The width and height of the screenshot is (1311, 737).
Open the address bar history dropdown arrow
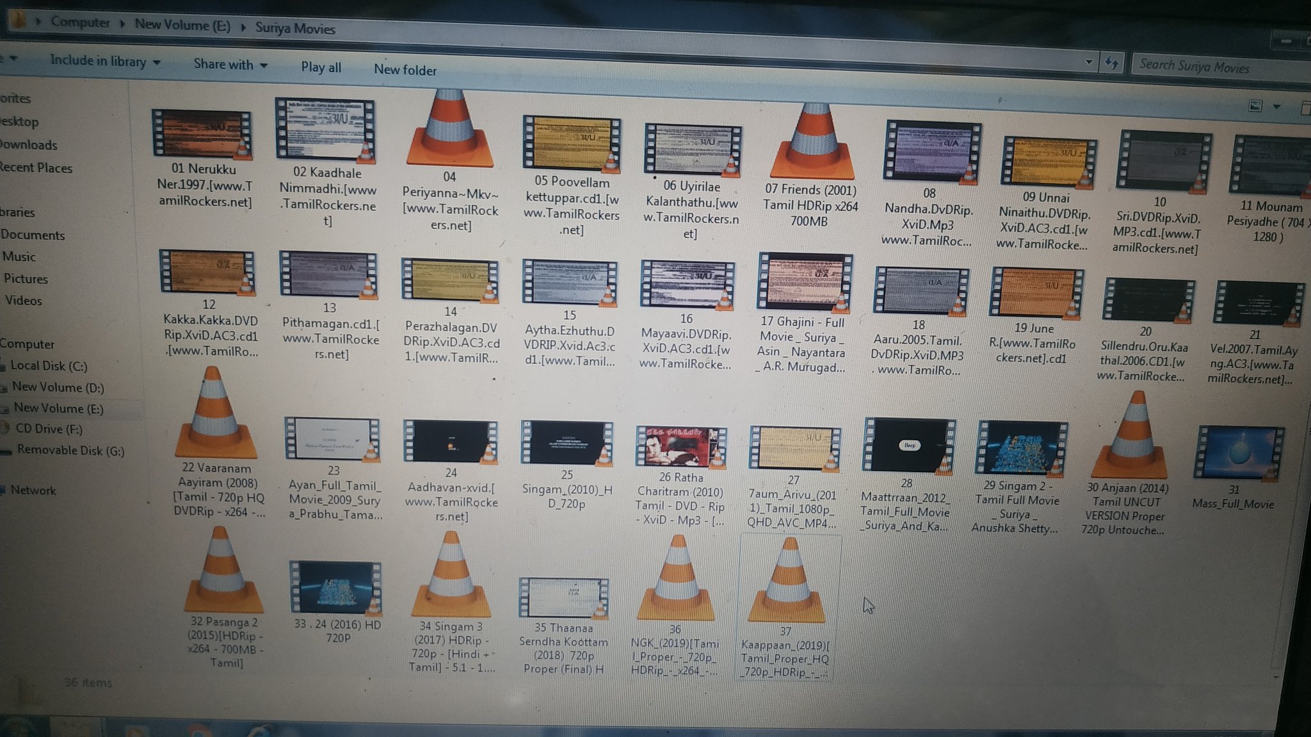point(1088,62)
